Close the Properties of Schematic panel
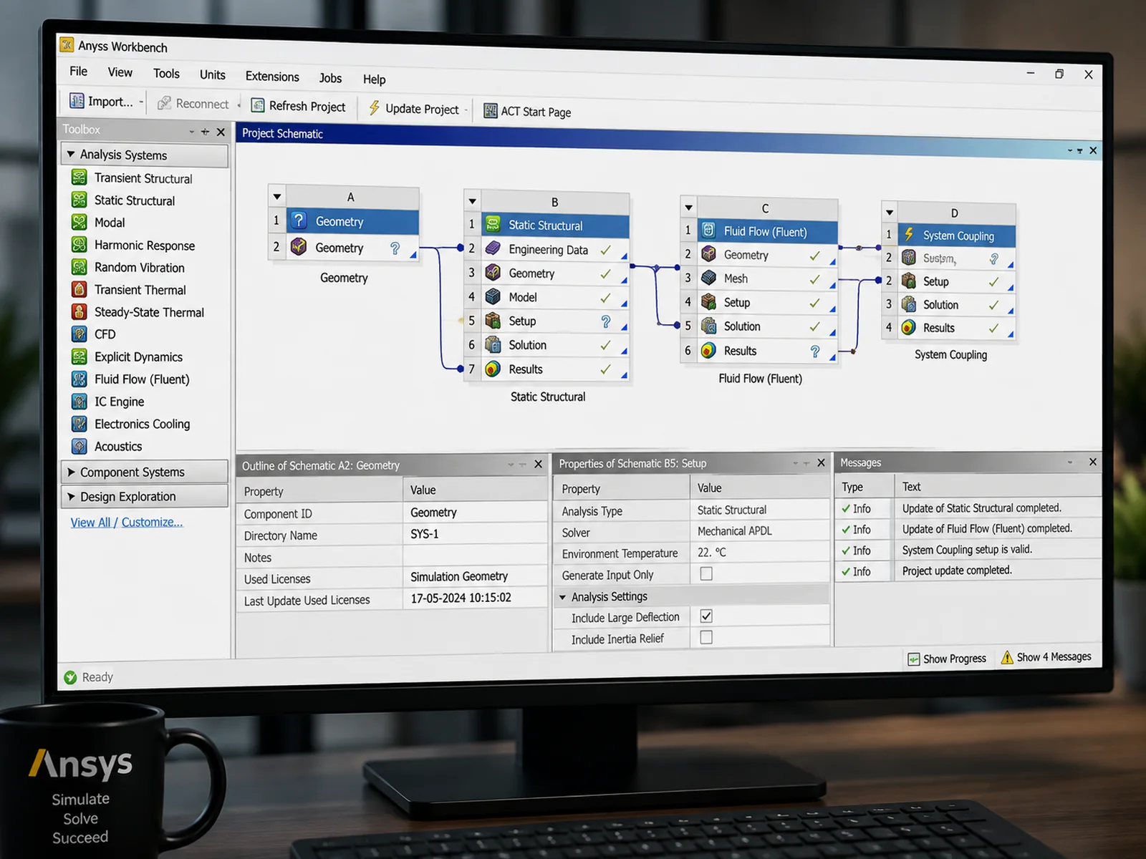The image size is (1146, 859). click(822, 463)
